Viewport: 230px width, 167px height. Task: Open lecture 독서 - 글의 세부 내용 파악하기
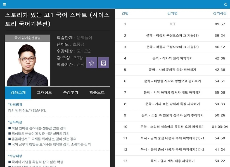tap(172, 161)
